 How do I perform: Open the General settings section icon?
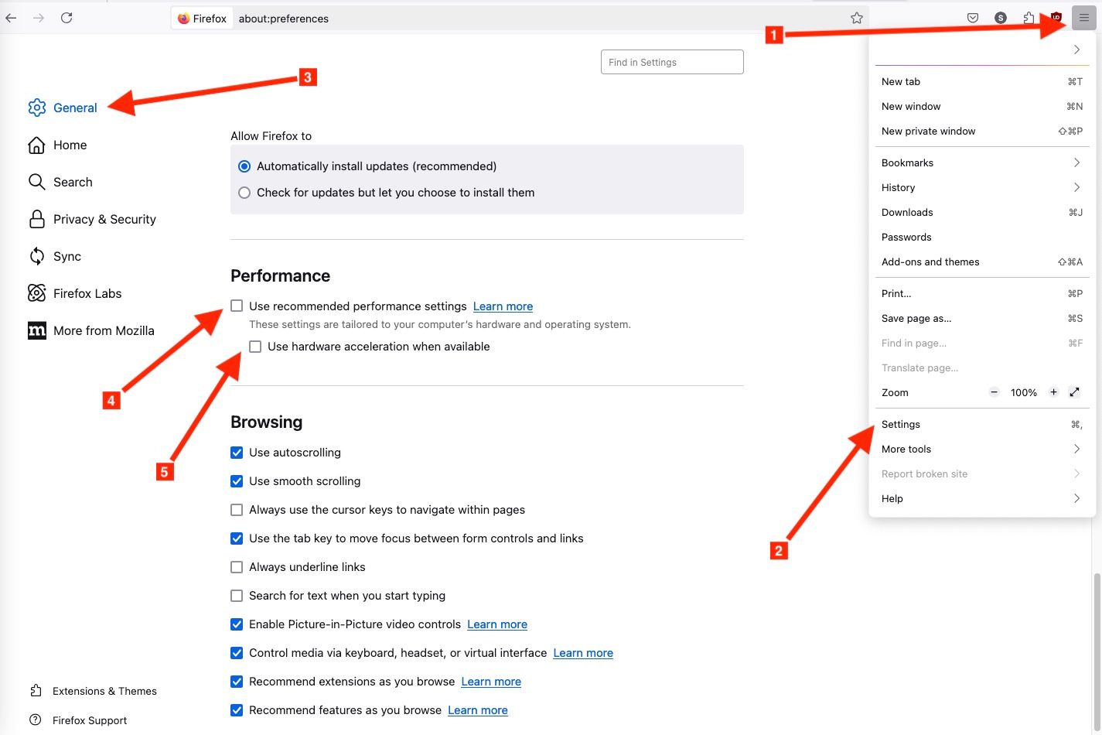36,108
